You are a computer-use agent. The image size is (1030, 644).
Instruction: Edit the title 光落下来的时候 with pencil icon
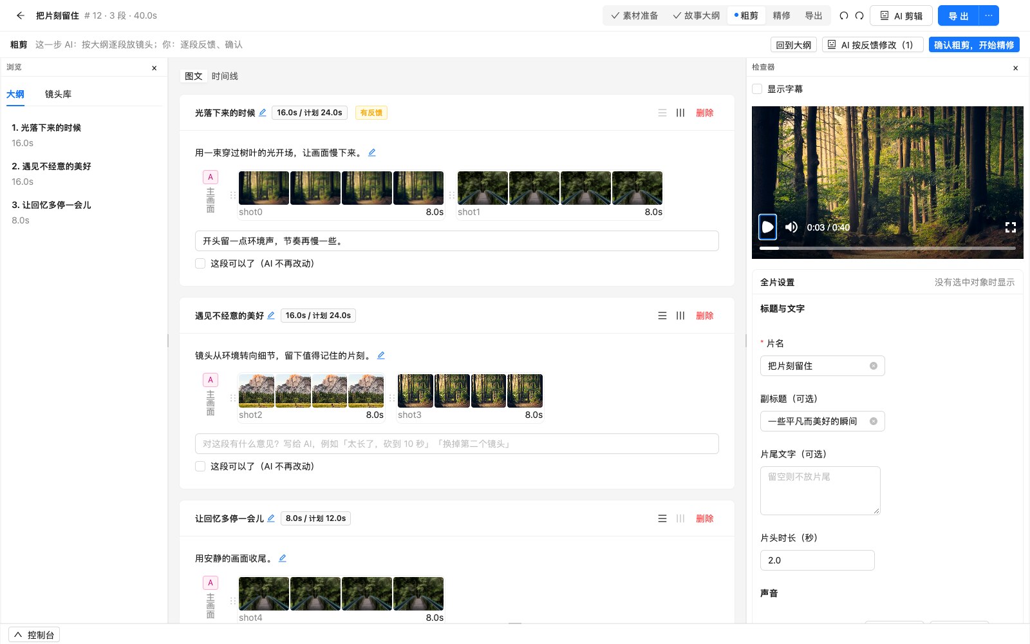coord(263,113)
